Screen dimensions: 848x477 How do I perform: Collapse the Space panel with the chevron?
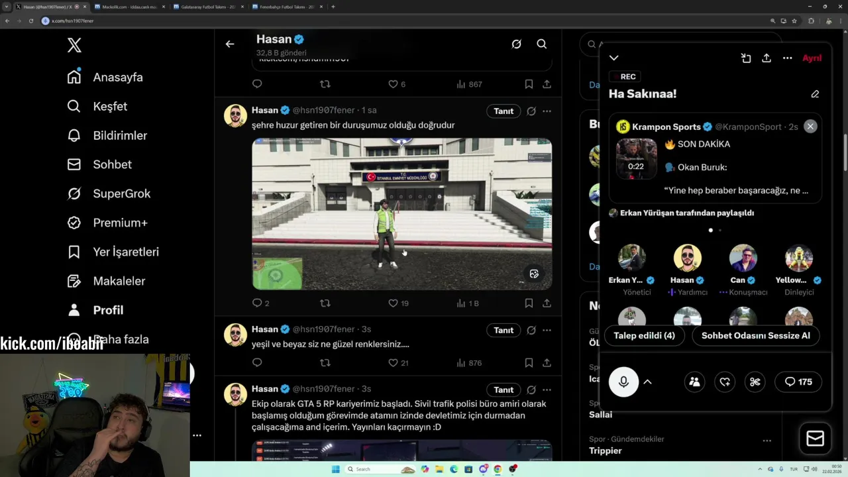(614, 58)
